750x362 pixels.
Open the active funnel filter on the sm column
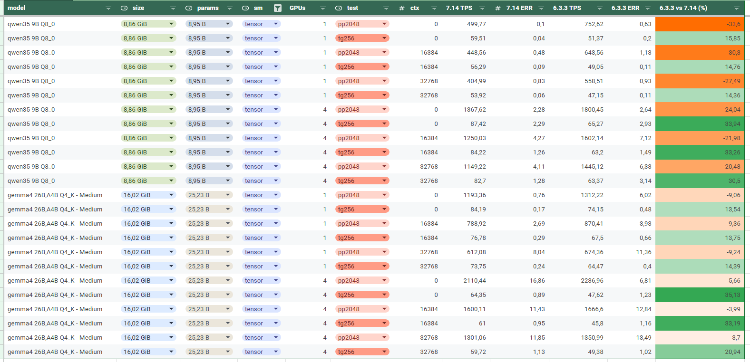278,8
